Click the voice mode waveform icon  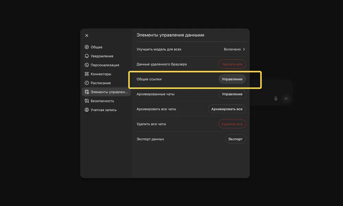pyautogui.click(x=286, y=99)
